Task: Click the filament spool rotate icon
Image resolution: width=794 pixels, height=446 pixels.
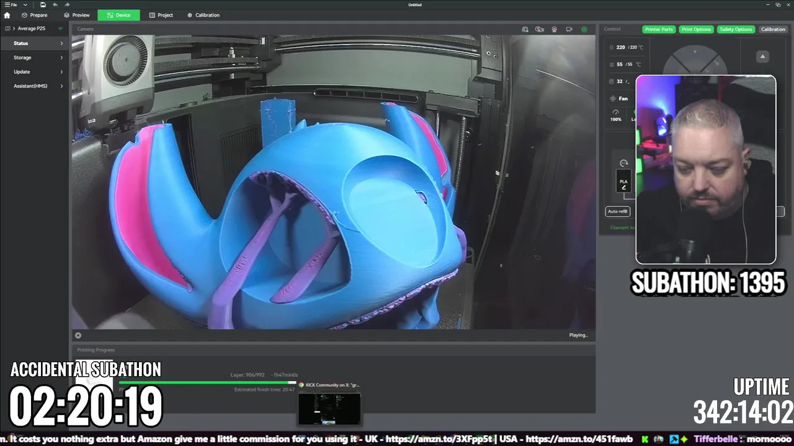Action: pyautogui.click(x=623, y=164)
